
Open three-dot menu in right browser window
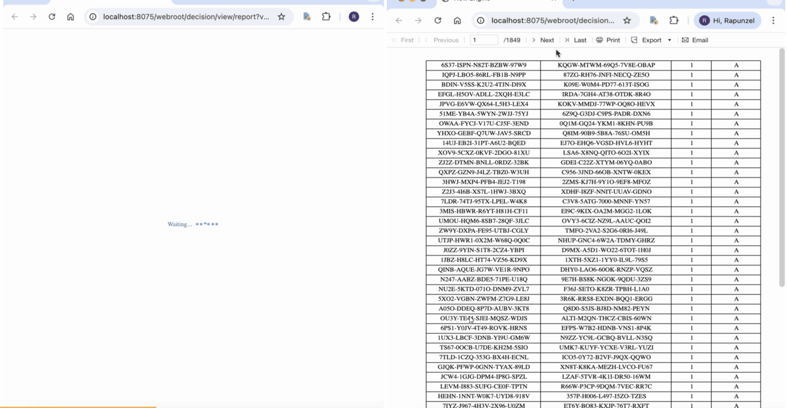(x=773, y=21)
